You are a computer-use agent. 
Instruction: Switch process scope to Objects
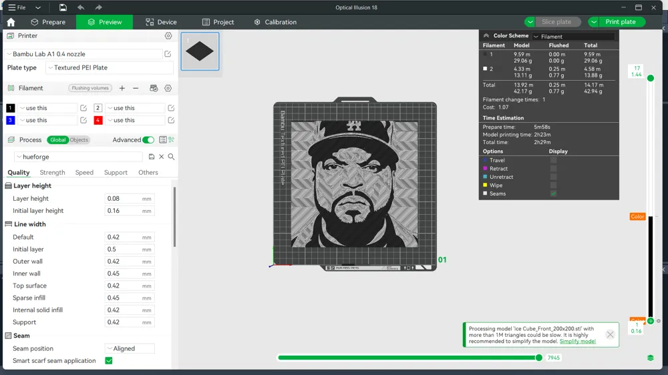(79, 139)
